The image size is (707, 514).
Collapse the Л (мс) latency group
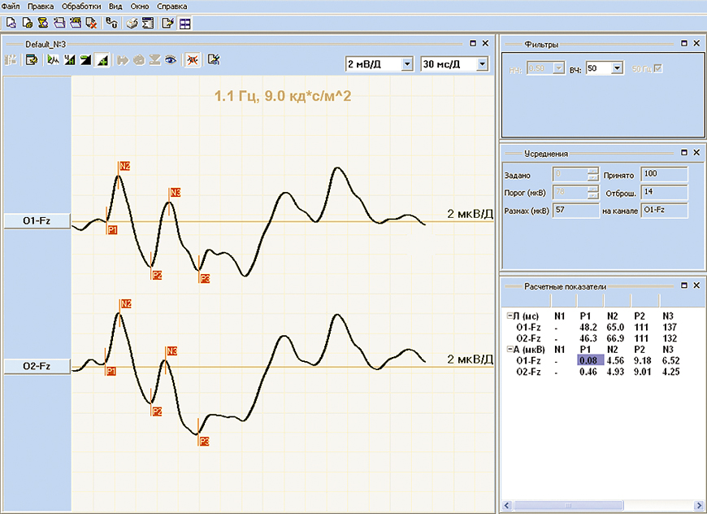[x=510, y=316]
